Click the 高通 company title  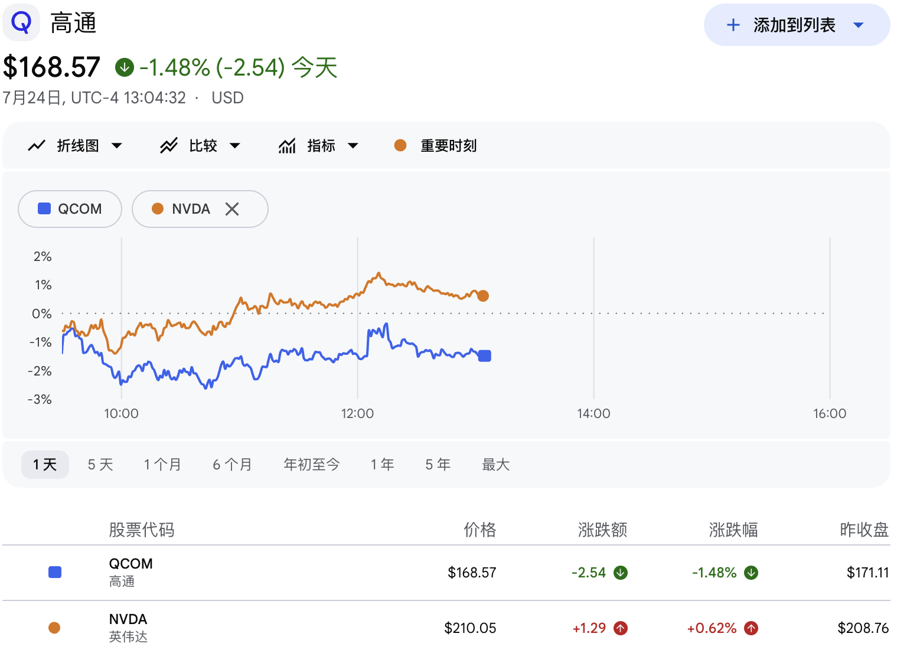point(73,23)
